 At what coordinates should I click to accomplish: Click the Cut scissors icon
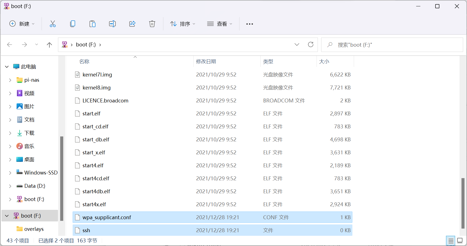[53, 24]
